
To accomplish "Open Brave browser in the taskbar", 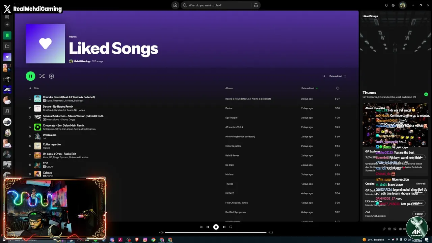I will pyautogui.click(x=137, y=240).
